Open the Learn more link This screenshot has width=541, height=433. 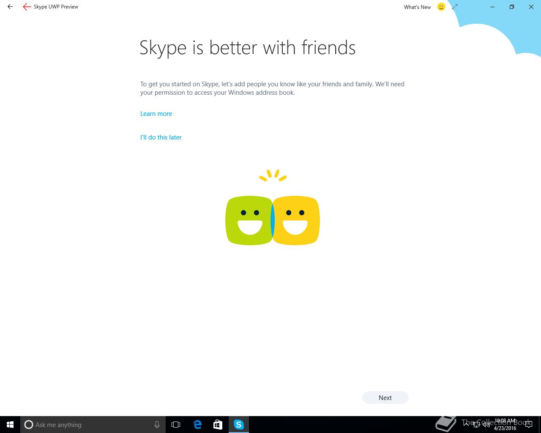[x=156, y=114]
